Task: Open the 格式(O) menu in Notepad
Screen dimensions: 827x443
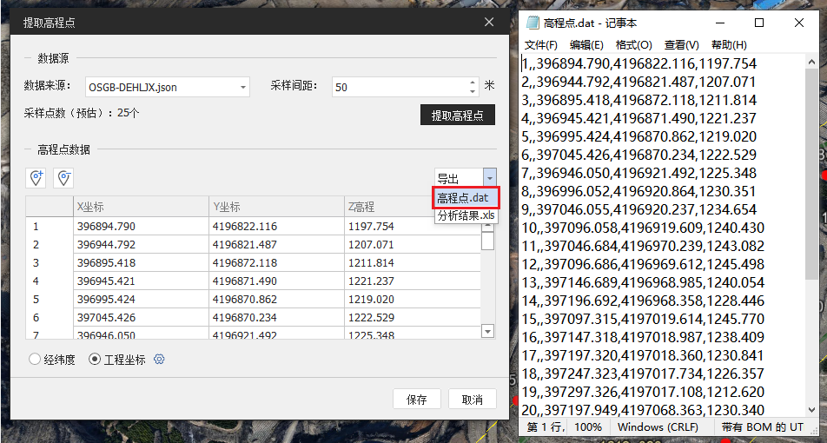Action: pyautogui.click(x=633, y=45)
